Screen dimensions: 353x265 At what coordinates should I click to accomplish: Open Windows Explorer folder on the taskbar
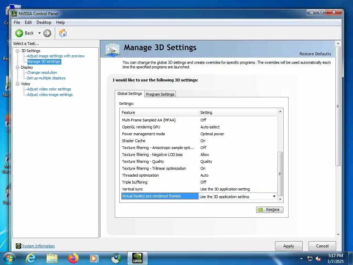tap(52, 258)
